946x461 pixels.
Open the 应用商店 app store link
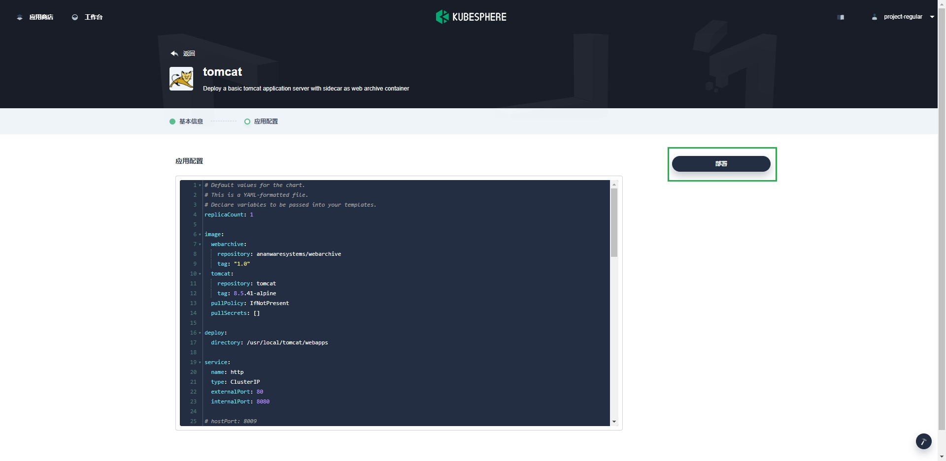(41, 17)
